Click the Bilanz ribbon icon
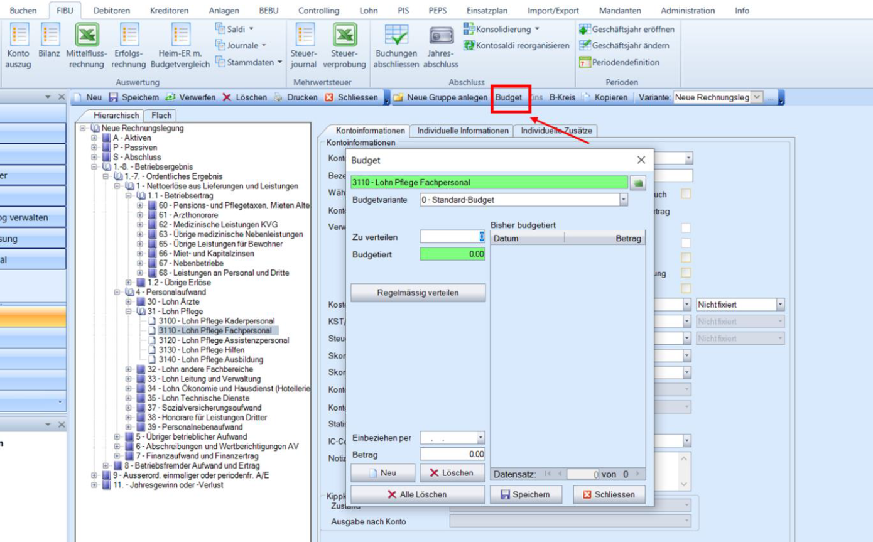 click(49, 36)
